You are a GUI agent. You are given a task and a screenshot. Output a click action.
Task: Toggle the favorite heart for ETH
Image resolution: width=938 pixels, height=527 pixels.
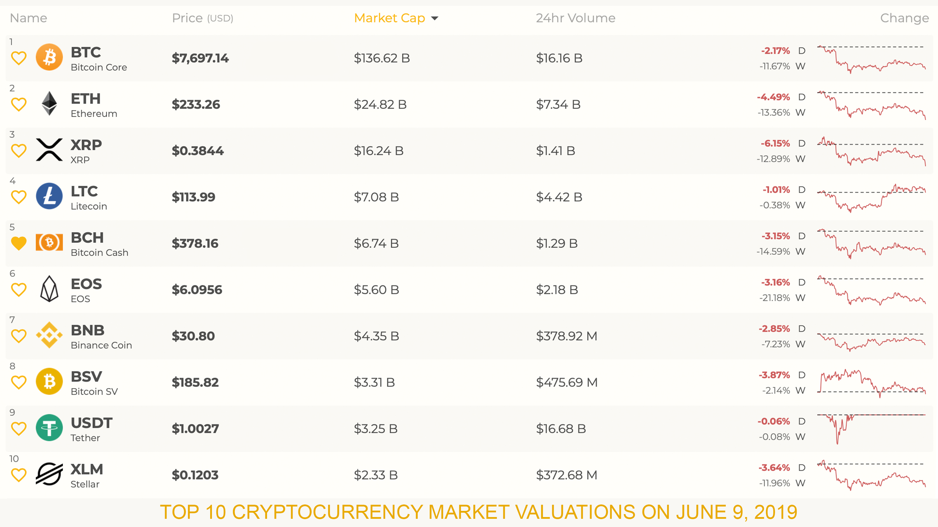click(18, 105)
